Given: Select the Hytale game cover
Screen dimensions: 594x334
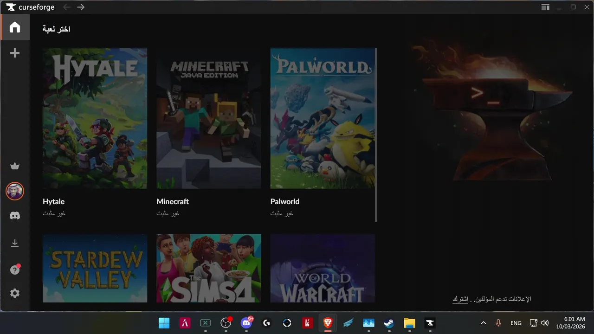Looking at the screenshot, I should 95,118.
